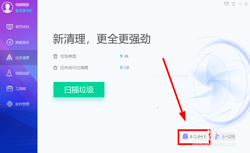Click the 0 GB cleaned amount

point(124,68)
